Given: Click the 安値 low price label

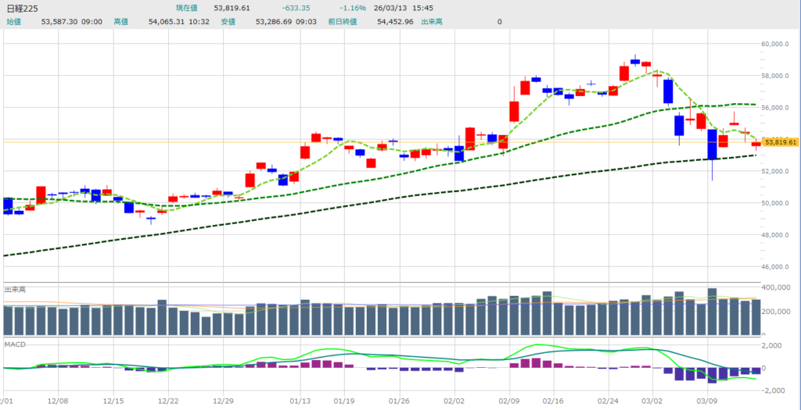Looking at the screenshot, I should click(x=229, y=22).
